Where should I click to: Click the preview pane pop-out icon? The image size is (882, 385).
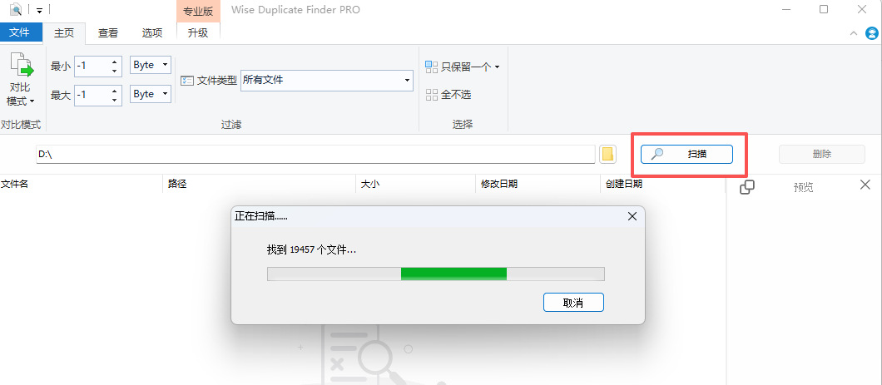747,187
